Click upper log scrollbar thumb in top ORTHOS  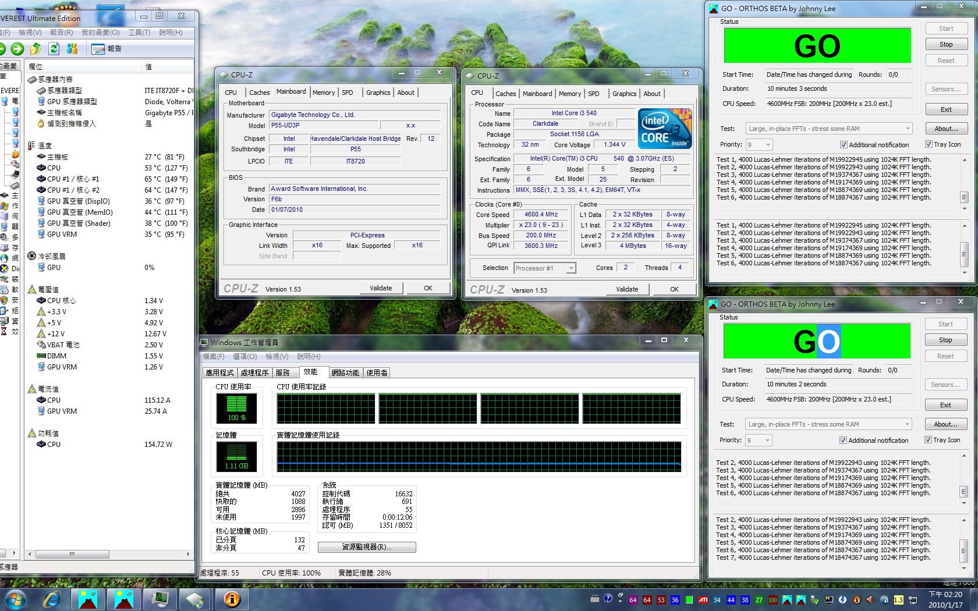click(964, 197)
